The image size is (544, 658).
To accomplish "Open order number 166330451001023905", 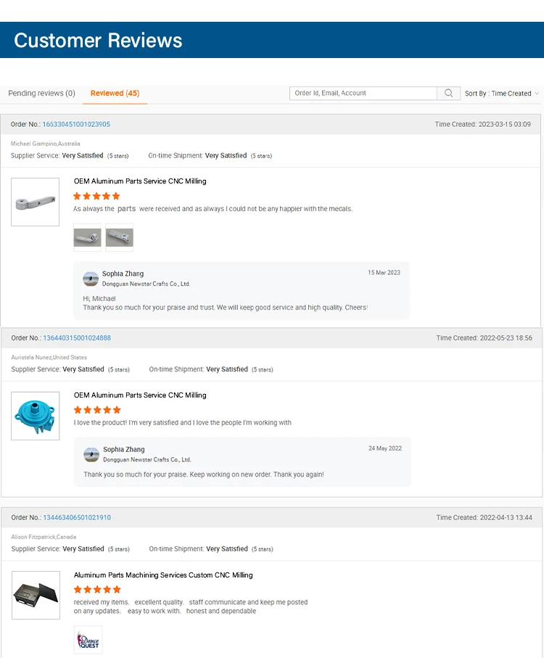I will (x=76, y=124).
